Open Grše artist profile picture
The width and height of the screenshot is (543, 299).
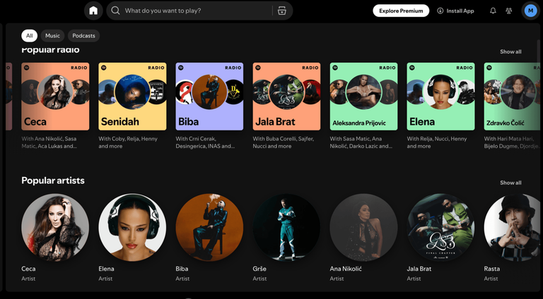click(x=286, y=227)
